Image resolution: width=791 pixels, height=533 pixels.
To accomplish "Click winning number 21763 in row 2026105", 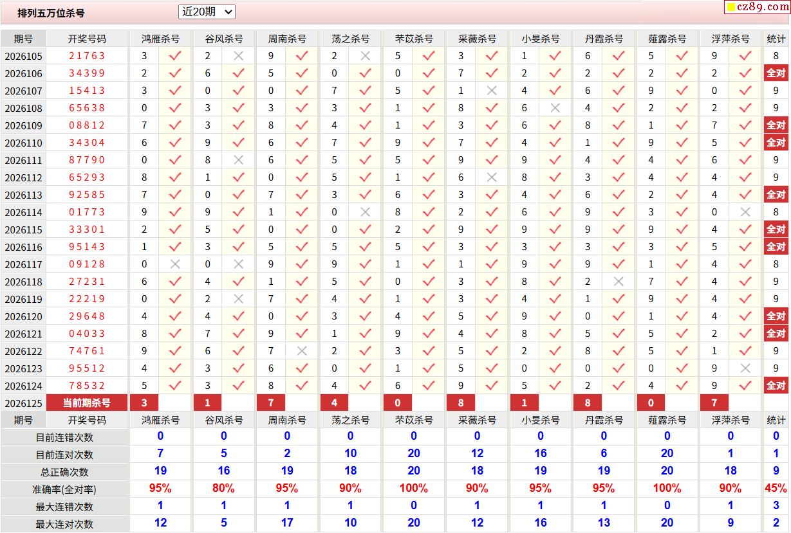I will (x=87, y=56).
